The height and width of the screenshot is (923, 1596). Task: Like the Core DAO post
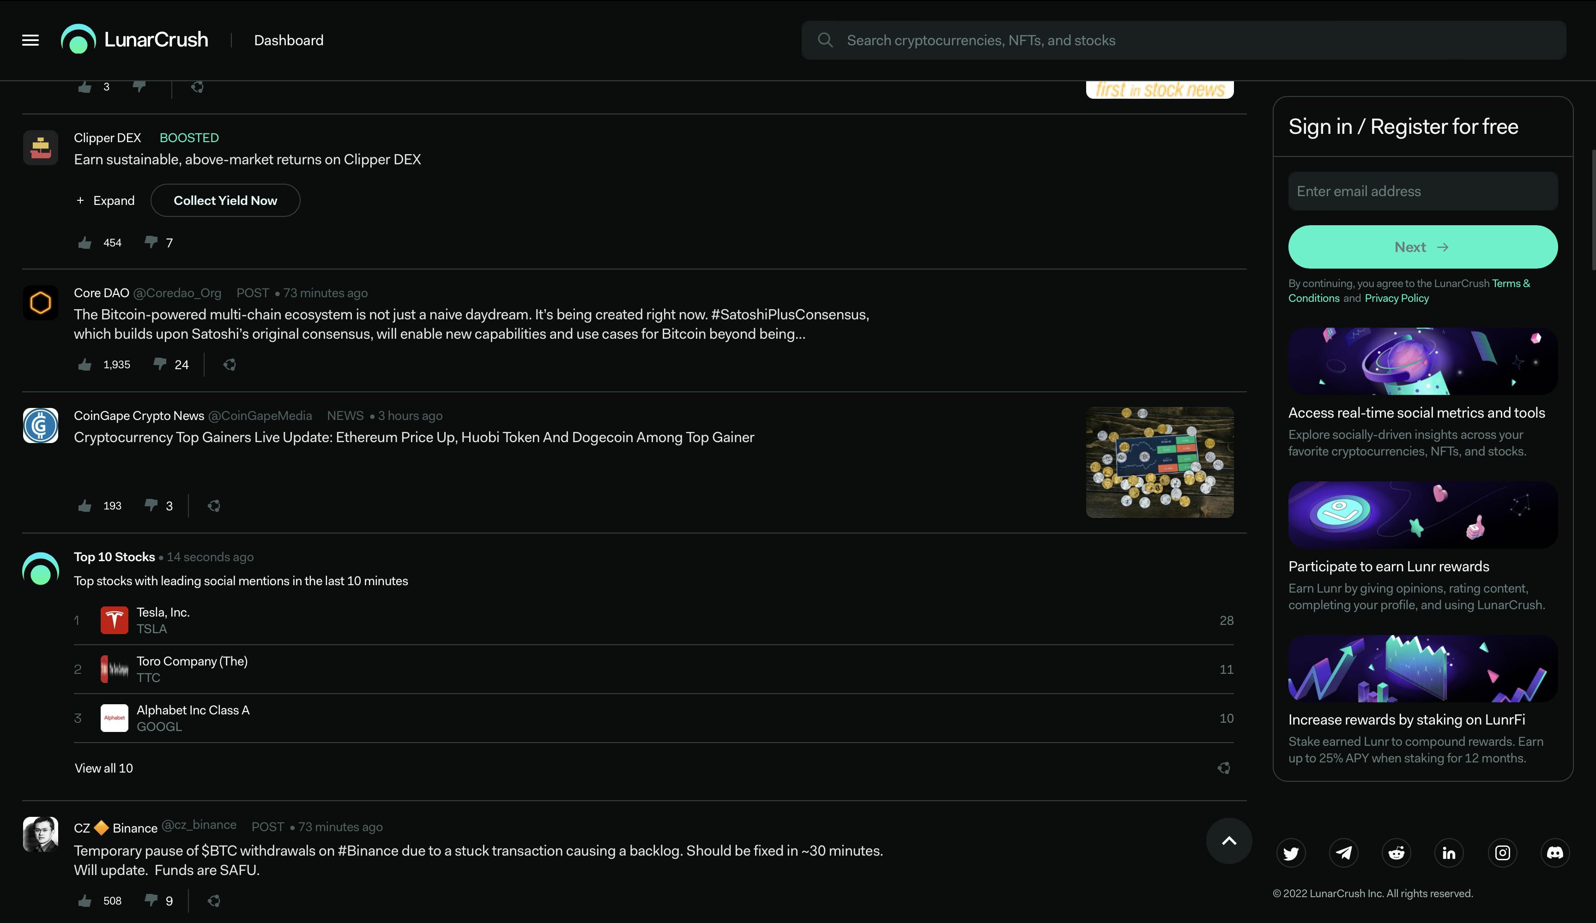[85, 365]
